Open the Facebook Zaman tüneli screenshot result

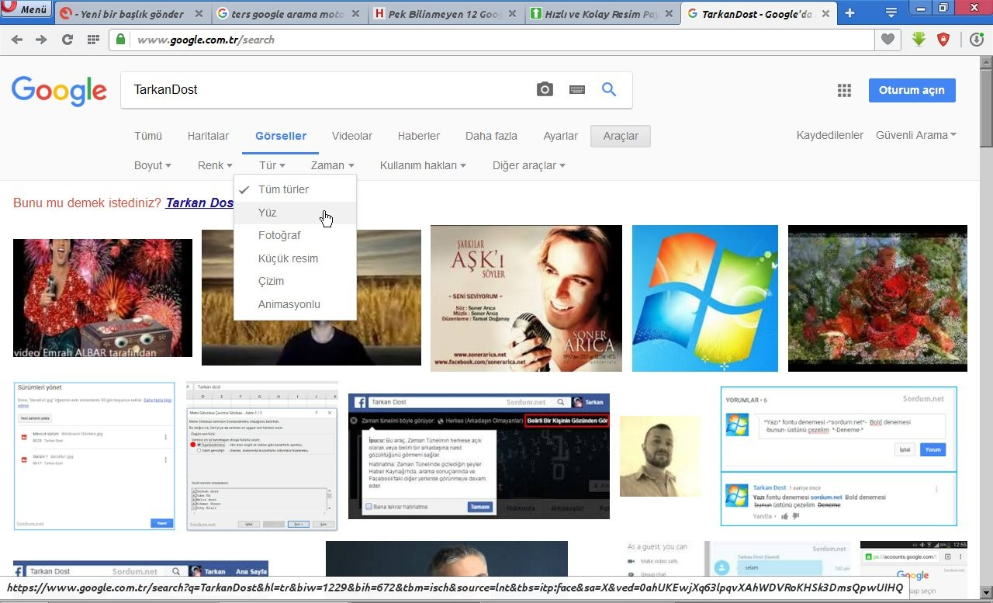tap(479, 456)
